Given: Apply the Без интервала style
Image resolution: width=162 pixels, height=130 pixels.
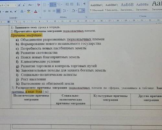Looking at the screenshot, I should tap(112, 7).
